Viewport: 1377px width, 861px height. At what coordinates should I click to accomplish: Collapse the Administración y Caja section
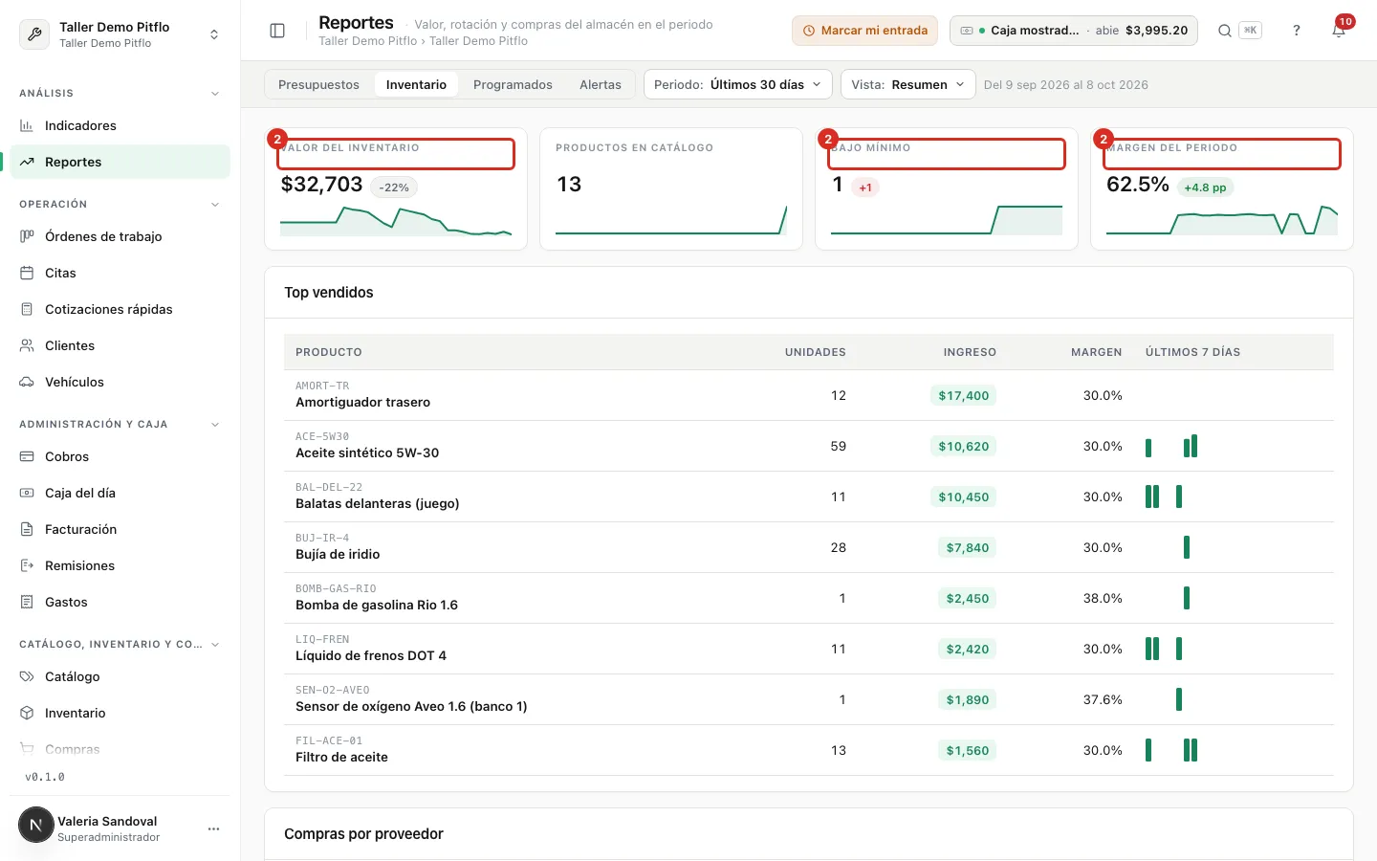point(215,425)
